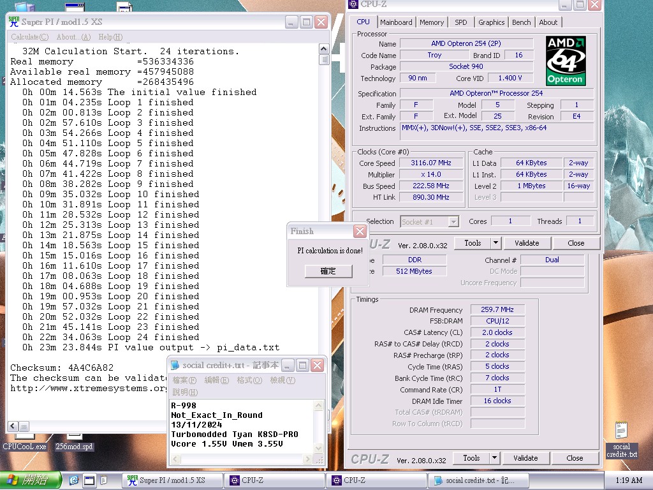Open the 說明(H) menu in Notepad

pyautogui.click(x=185, y=392)
